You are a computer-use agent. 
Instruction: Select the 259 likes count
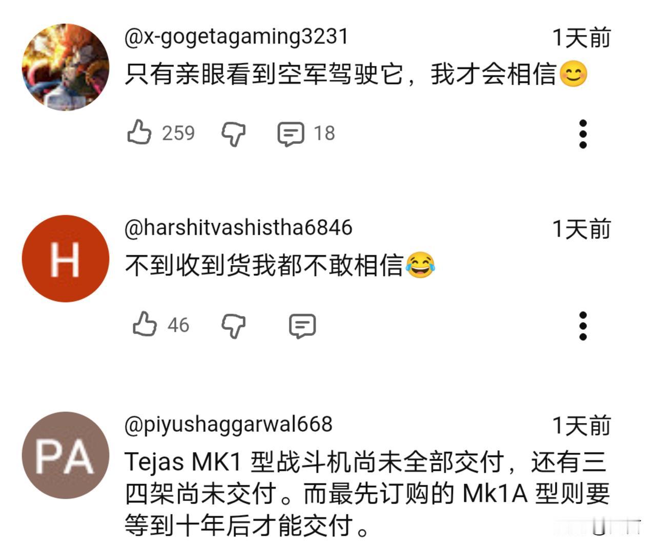pos(178,133)
